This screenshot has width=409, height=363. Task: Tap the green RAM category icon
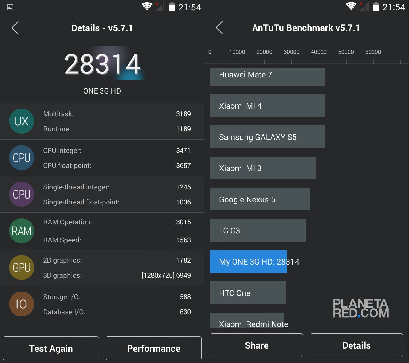[22, 231]
